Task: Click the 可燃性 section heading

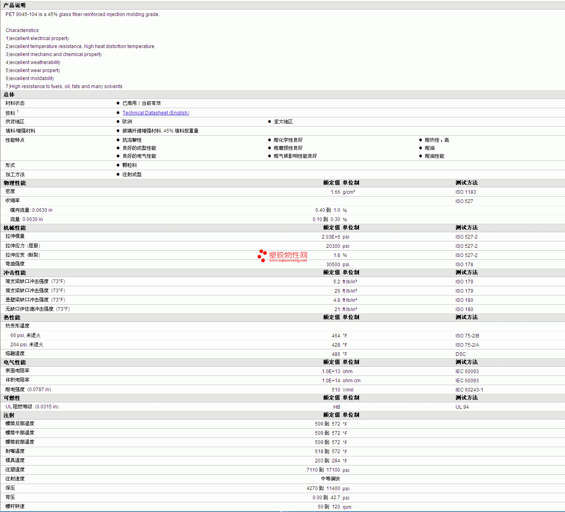Action: tap(12, 398)
